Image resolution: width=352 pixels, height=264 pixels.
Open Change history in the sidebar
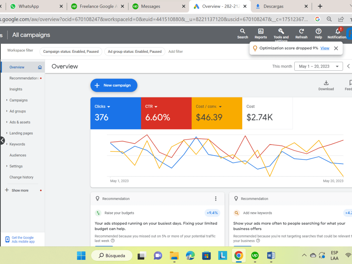21,177
